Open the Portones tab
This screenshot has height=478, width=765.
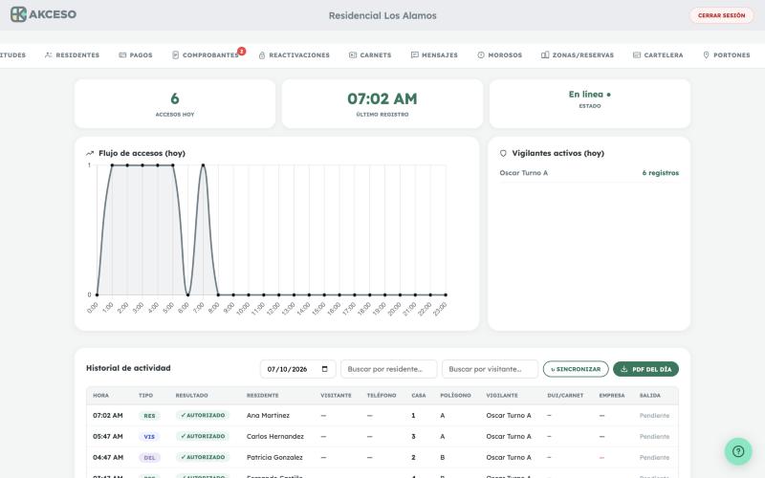(727, 55)
